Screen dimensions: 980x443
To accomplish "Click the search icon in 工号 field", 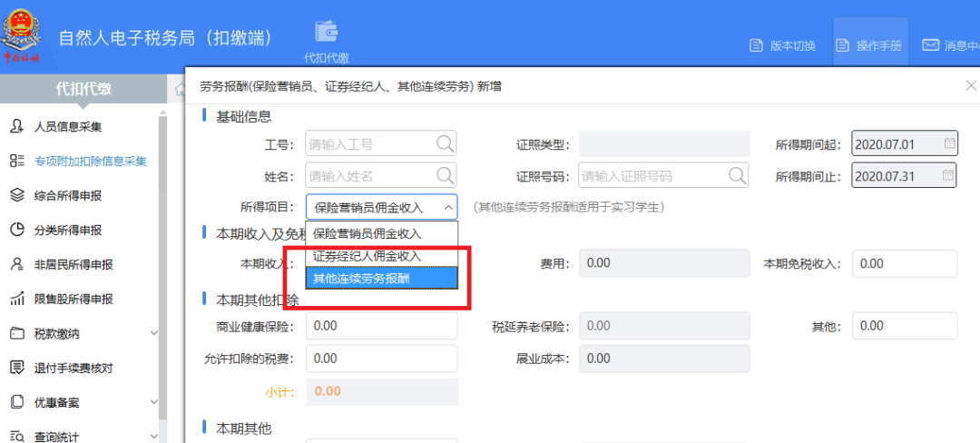I will [x=445, y=143].
